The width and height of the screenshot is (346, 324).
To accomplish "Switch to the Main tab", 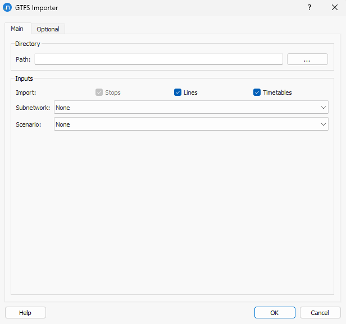I will coord(17,29).
